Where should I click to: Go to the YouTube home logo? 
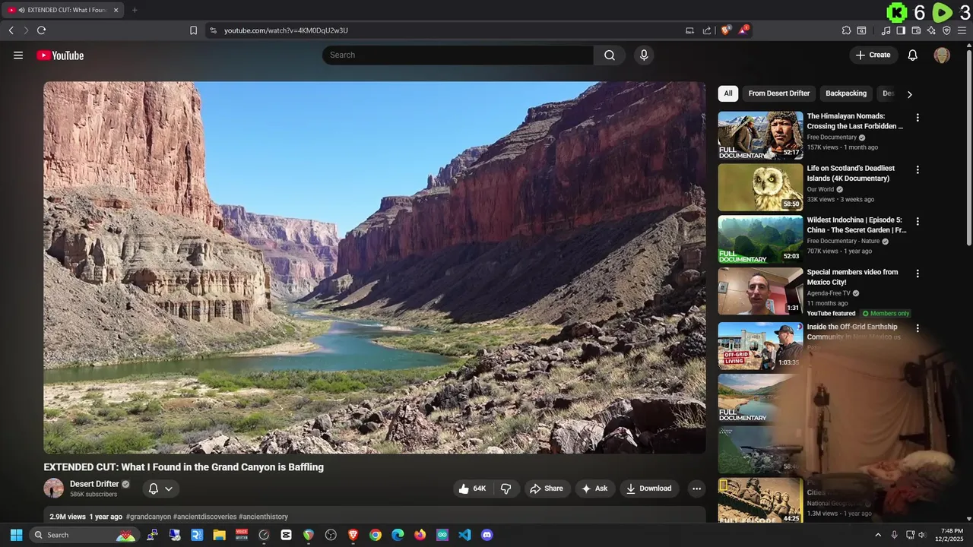coord(60,55)
